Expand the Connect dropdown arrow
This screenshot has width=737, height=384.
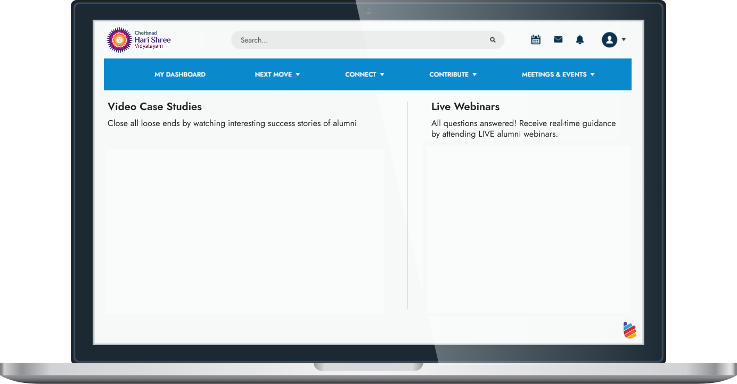pyautogui.click(x=382, y=74)
